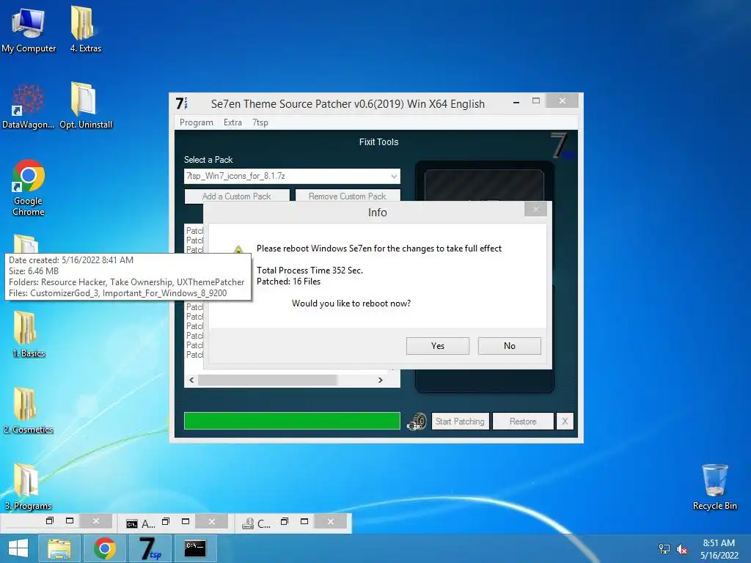This screenshot has width=751, height=563.
Task: Click Yes to reboot now
Action: 438,346
